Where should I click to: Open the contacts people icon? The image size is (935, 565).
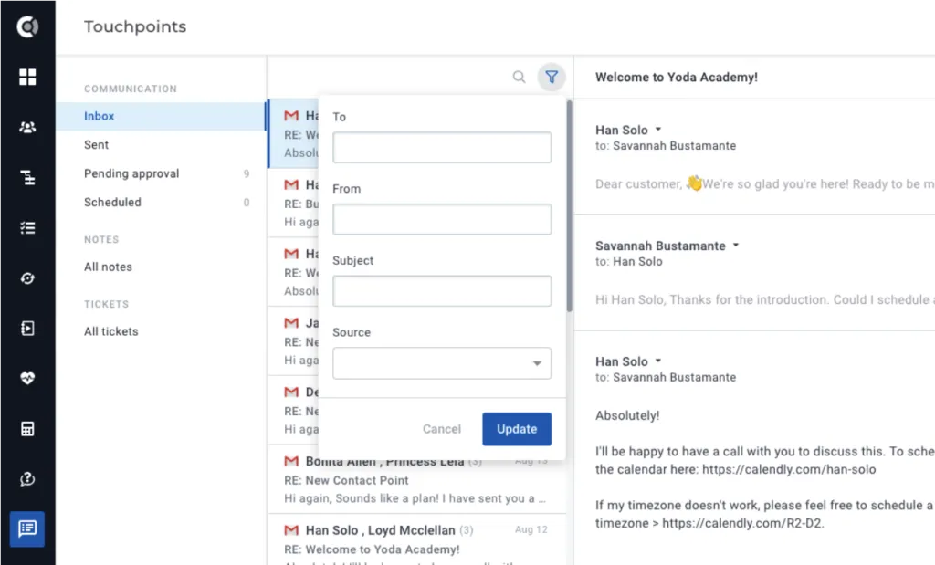pyautogui.click(x=27, y=127)
